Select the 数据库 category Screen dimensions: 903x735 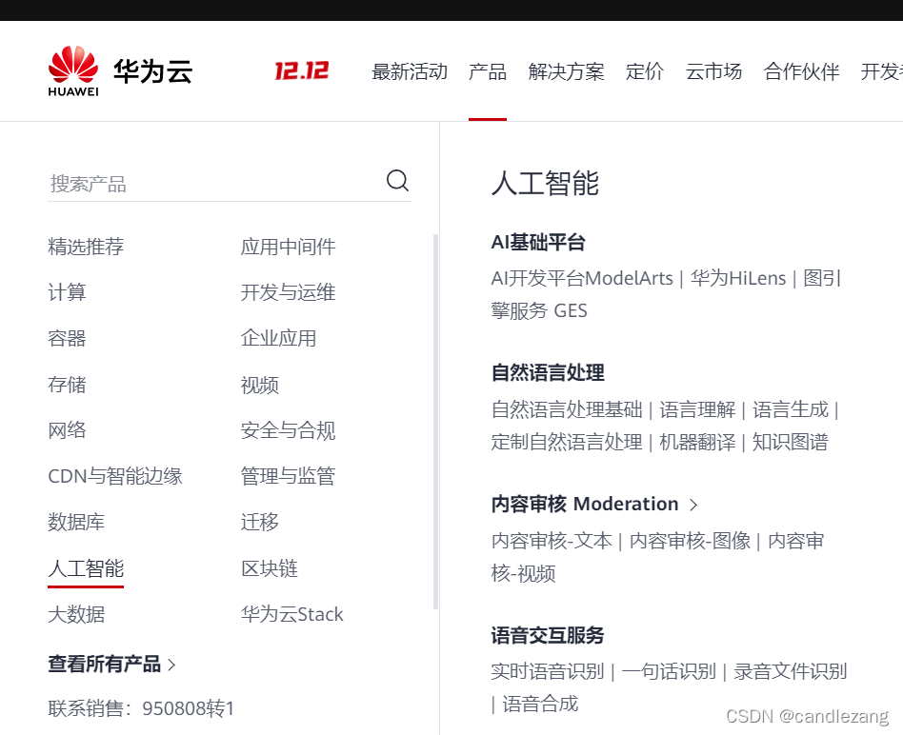pos(76,522)
